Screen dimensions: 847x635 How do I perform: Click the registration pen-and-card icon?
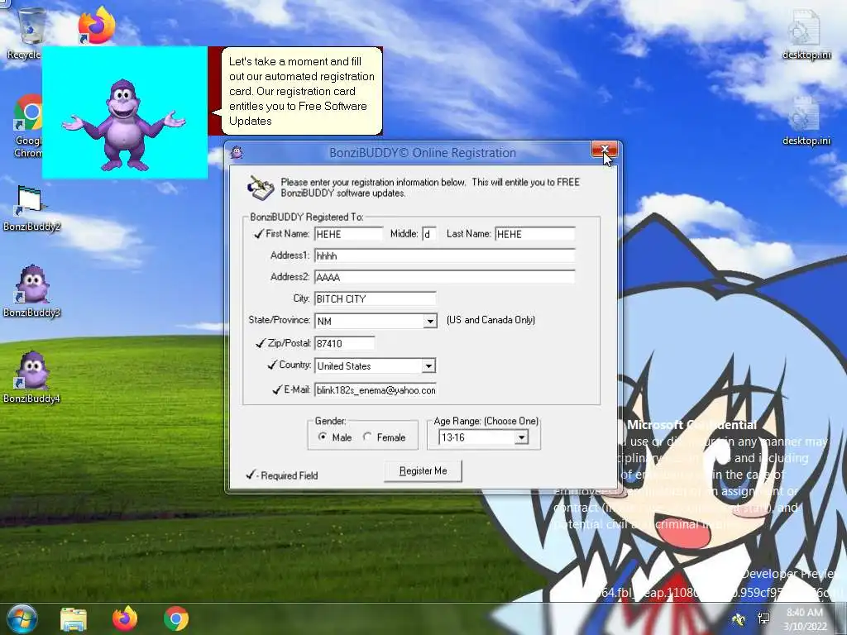(x=261, y=187)
